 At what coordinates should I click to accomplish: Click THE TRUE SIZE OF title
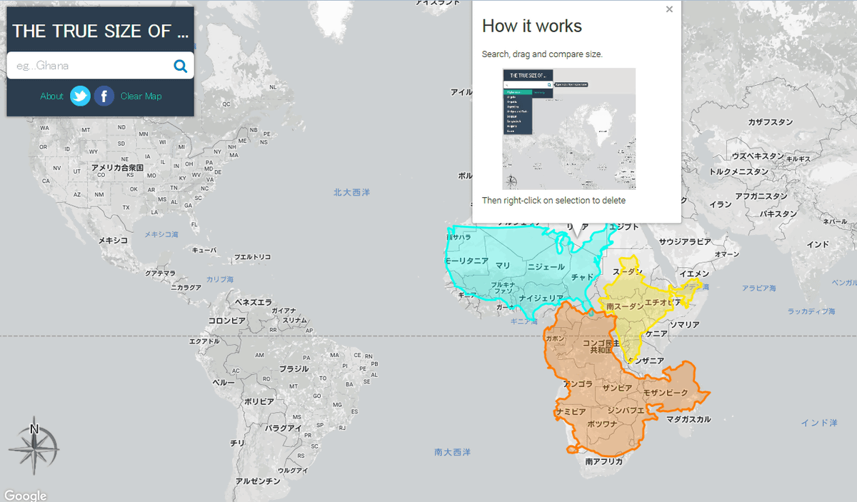coord(101,31)
